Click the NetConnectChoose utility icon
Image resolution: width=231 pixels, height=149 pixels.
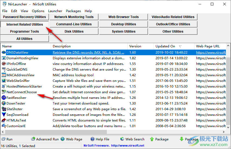pos(4,92)
